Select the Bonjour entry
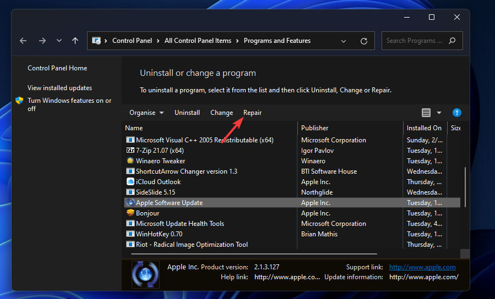The height and width of the screenshot is (299, 495). (148, 213)
